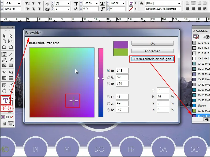Click the R value field 143
The image size is (210, 157).
[122, 71]
